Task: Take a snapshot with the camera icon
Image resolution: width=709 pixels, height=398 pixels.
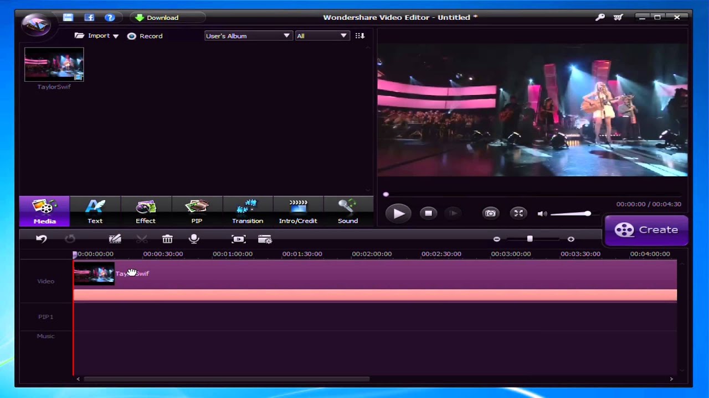Action: click(x=490, y=213)
